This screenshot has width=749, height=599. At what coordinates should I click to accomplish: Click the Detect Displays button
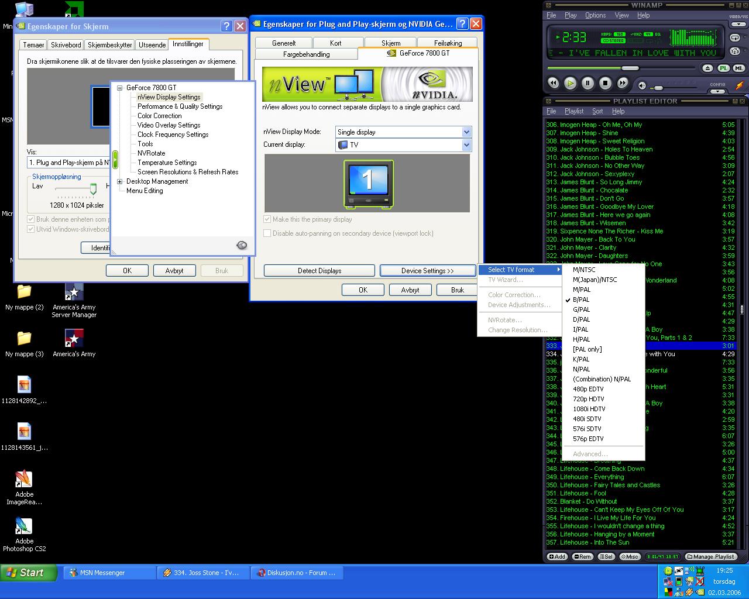[319, 271]
